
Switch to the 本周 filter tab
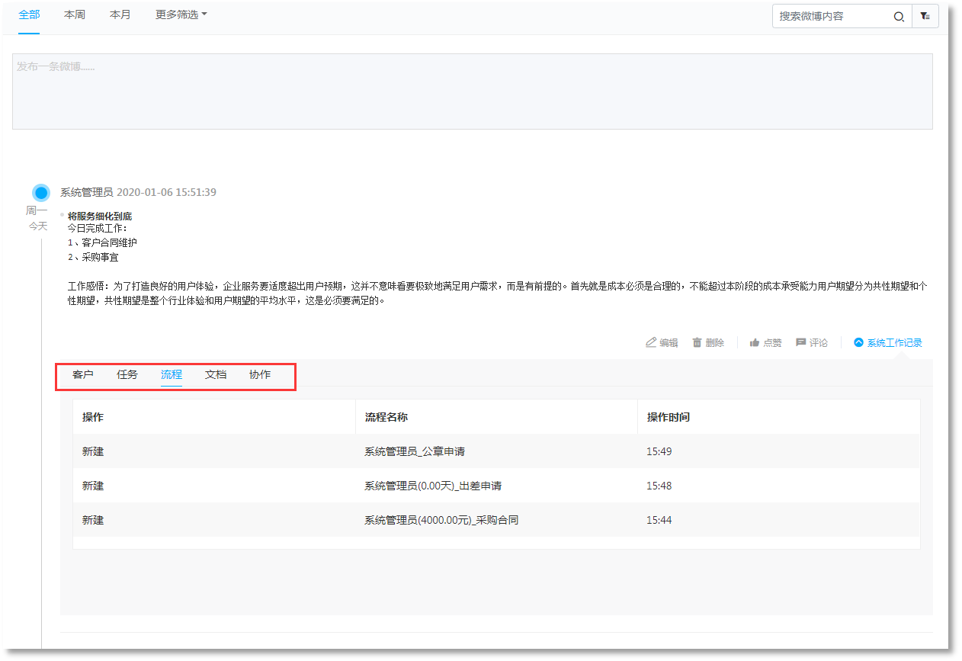click(x=75, y=14)
